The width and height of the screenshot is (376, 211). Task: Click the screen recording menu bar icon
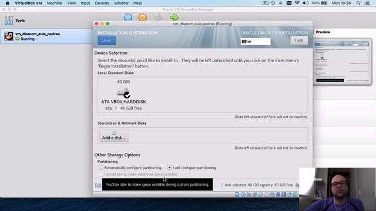266,3
